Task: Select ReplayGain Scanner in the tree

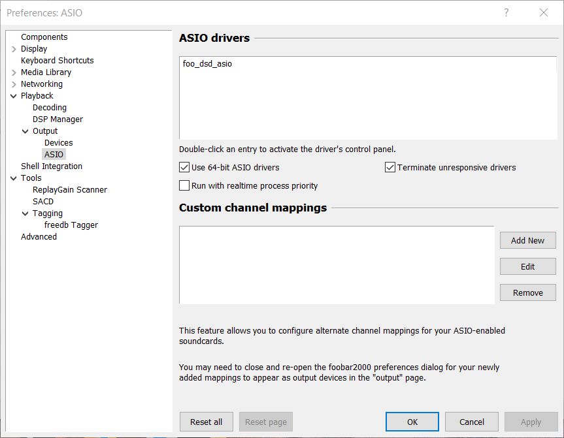Action: pos(69,190)
